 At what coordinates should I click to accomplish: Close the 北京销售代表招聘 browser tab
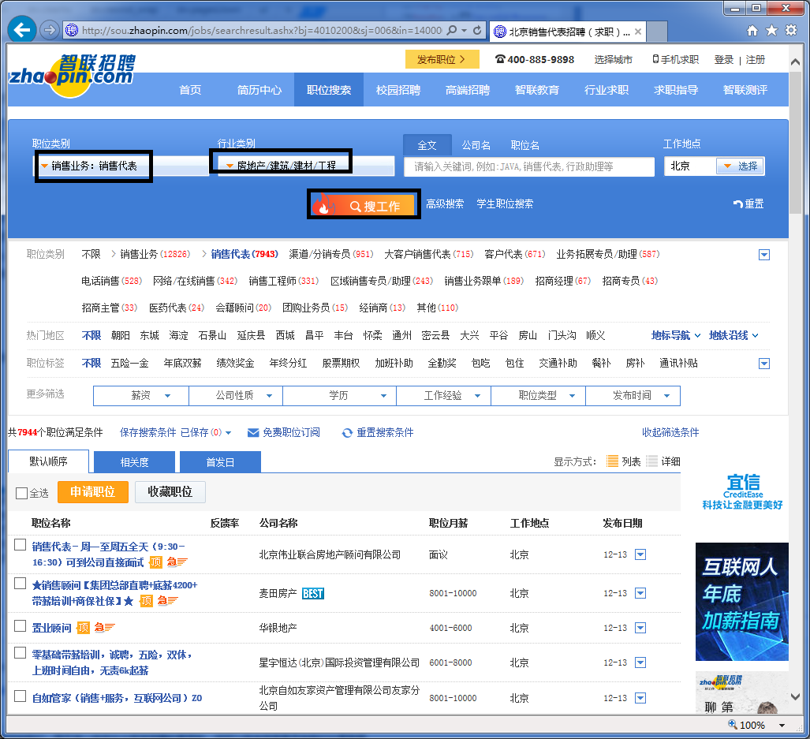638,32
